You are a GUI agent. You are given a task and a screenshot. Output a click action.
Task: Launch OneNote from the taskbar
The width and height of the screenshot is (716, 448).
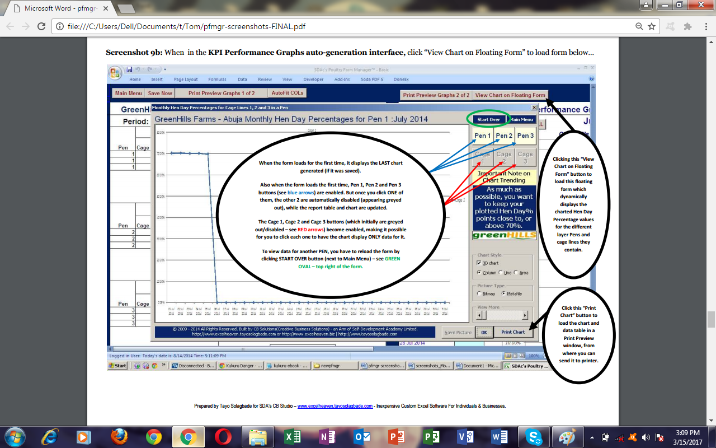(x=326, y=436)
